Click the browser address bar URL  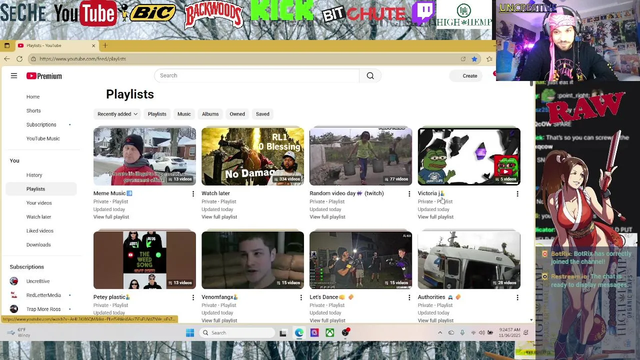pos(82,59)
